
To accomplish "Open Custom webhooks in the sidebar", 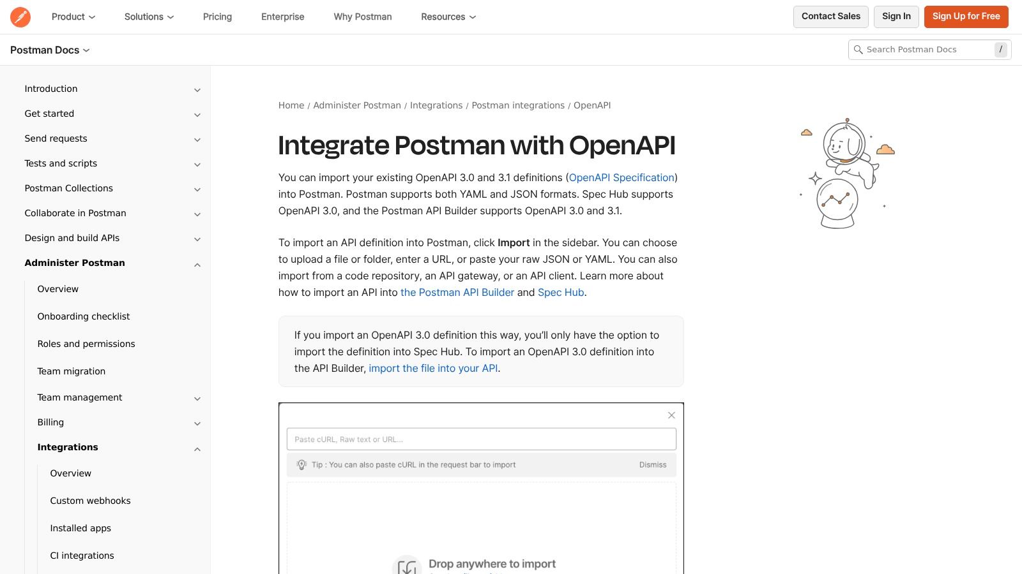I will tap(90, 501).
